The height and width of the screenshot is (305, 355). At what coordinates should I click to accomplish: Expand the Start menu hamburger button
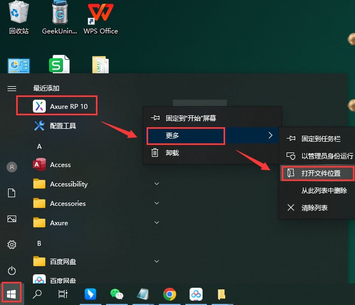(12, 88)
